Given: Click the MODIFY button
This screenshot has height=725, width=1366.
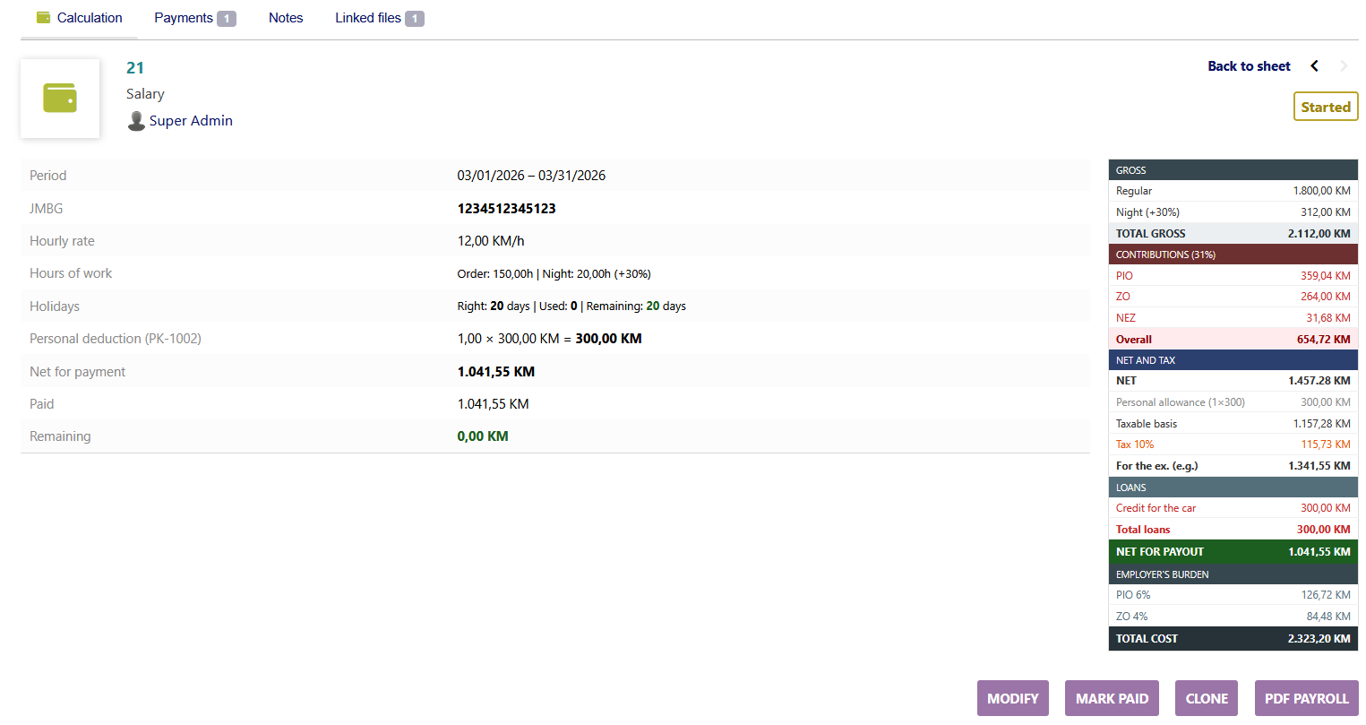Looking at the screenshot, I should point(1013,698).
